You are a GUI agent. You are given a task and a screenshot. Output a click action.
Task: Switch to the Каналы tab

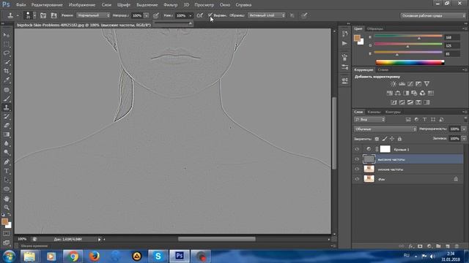point(374,112)
